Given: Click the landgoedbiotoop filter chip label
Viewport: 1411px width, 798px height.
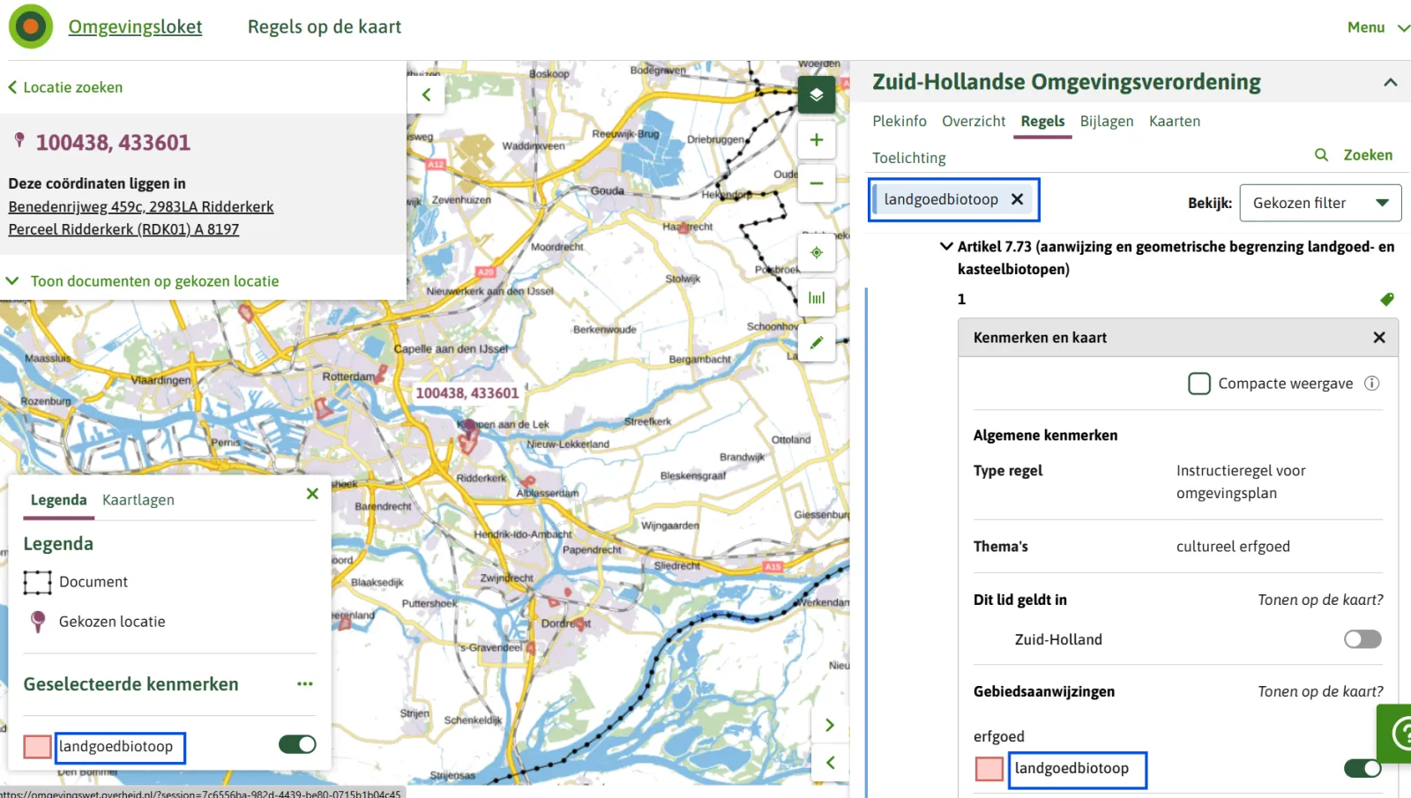Looking at the screenshot, I should click(941, 199).
